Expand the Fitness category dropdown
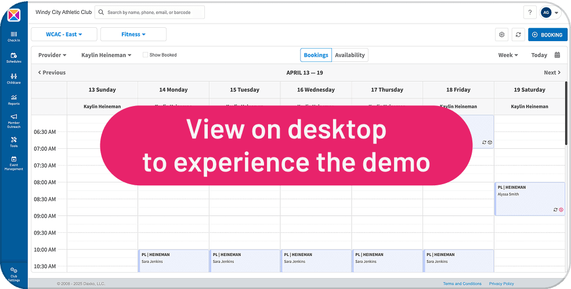571x289 pixels. point(133,34)
